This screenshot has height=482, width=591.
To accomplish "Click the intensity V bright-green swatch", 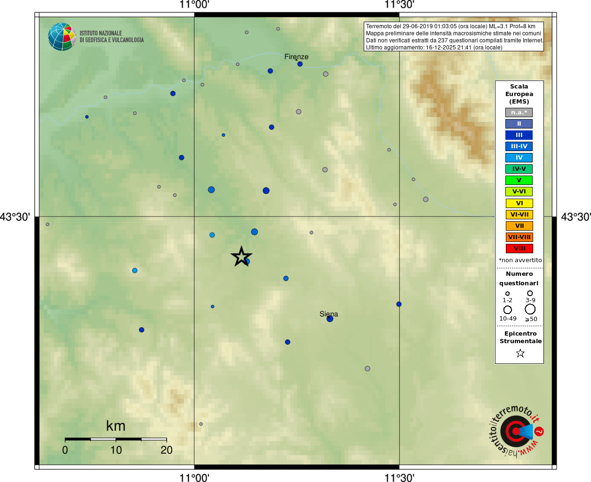I will [x=519, y=180].
